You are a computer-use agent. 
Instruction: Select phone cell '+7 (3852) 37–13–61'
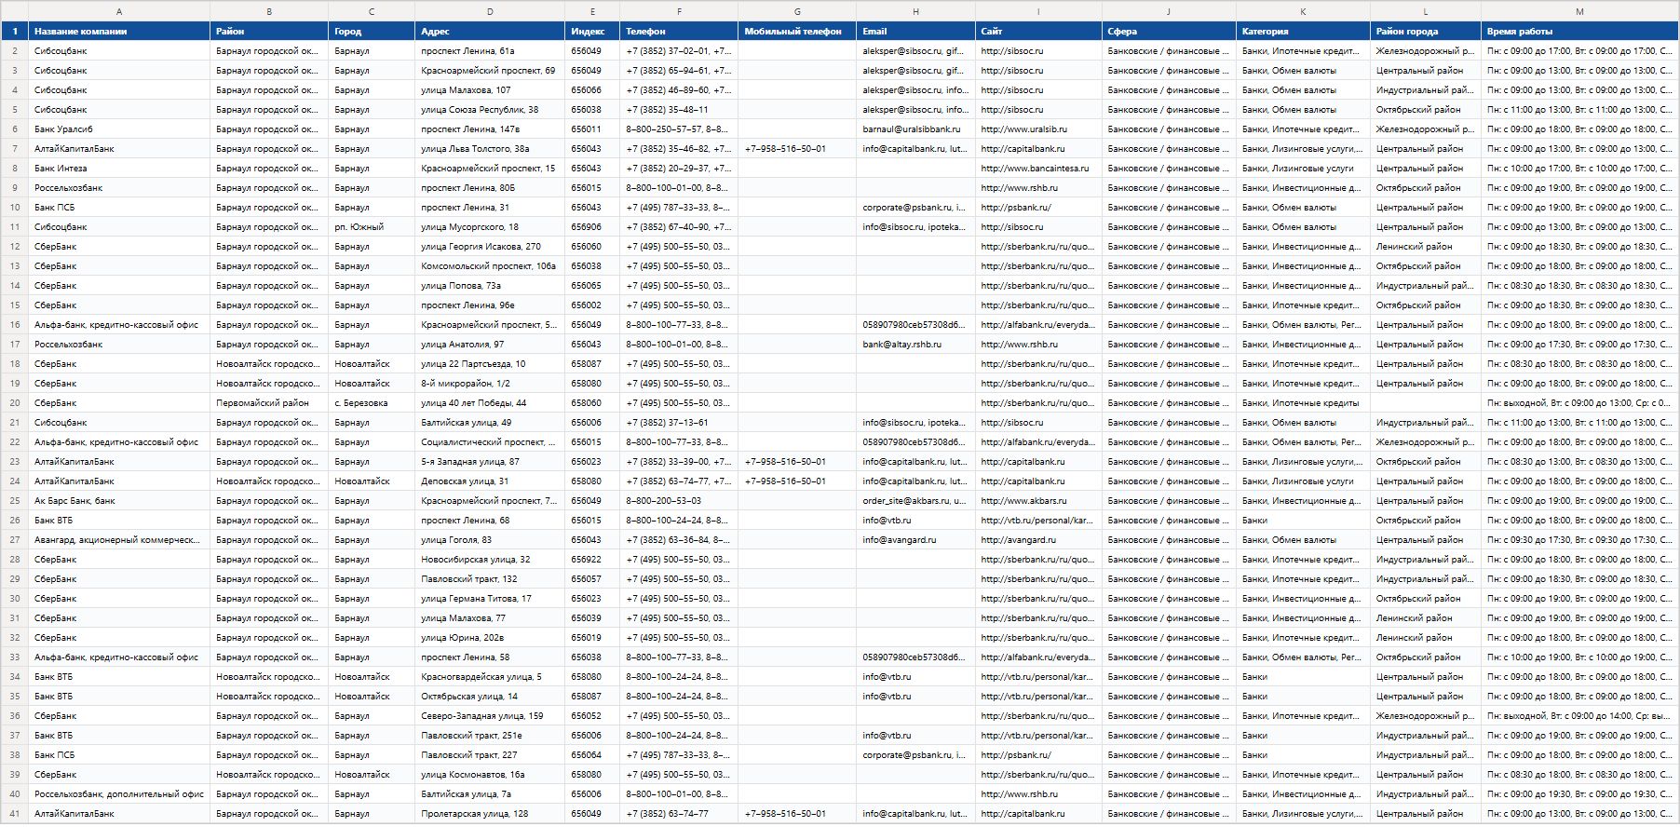(x=679, y=422)
